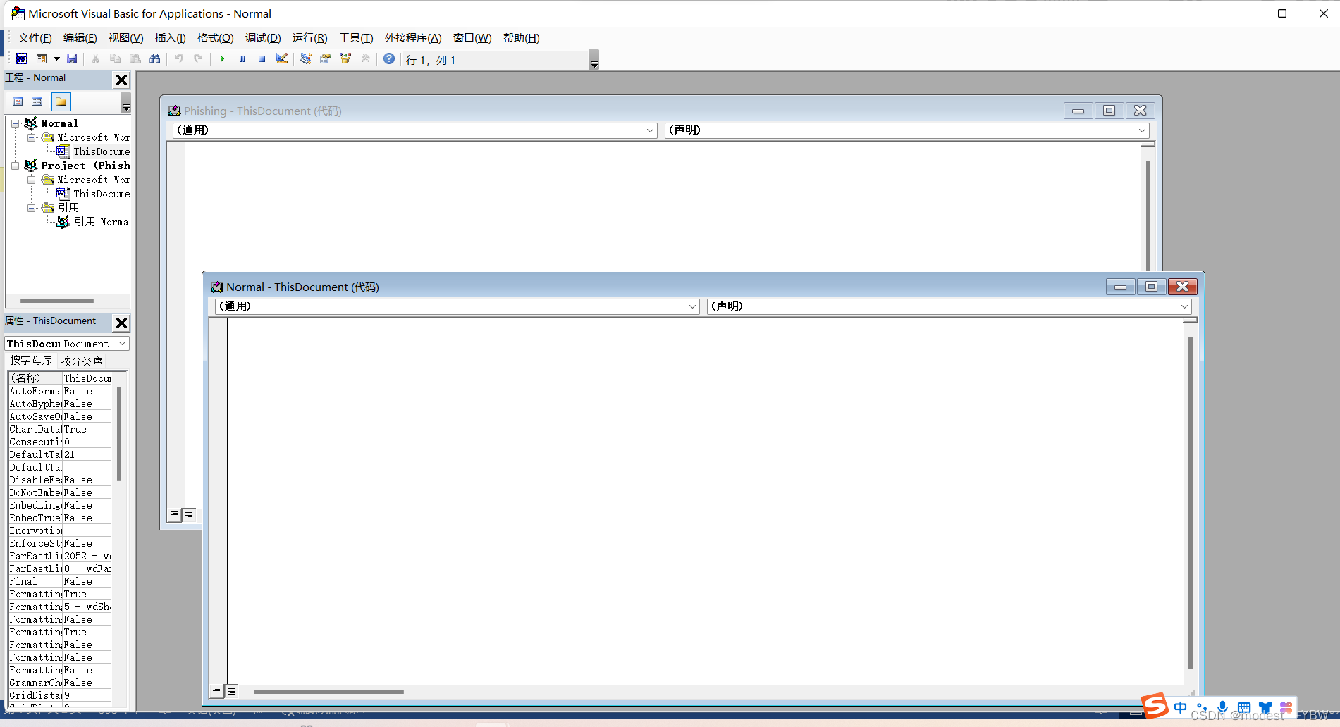This screenshot has height=727, width=1340.
Task: Click the Redo arrow icon
Action: pos(199,59)
